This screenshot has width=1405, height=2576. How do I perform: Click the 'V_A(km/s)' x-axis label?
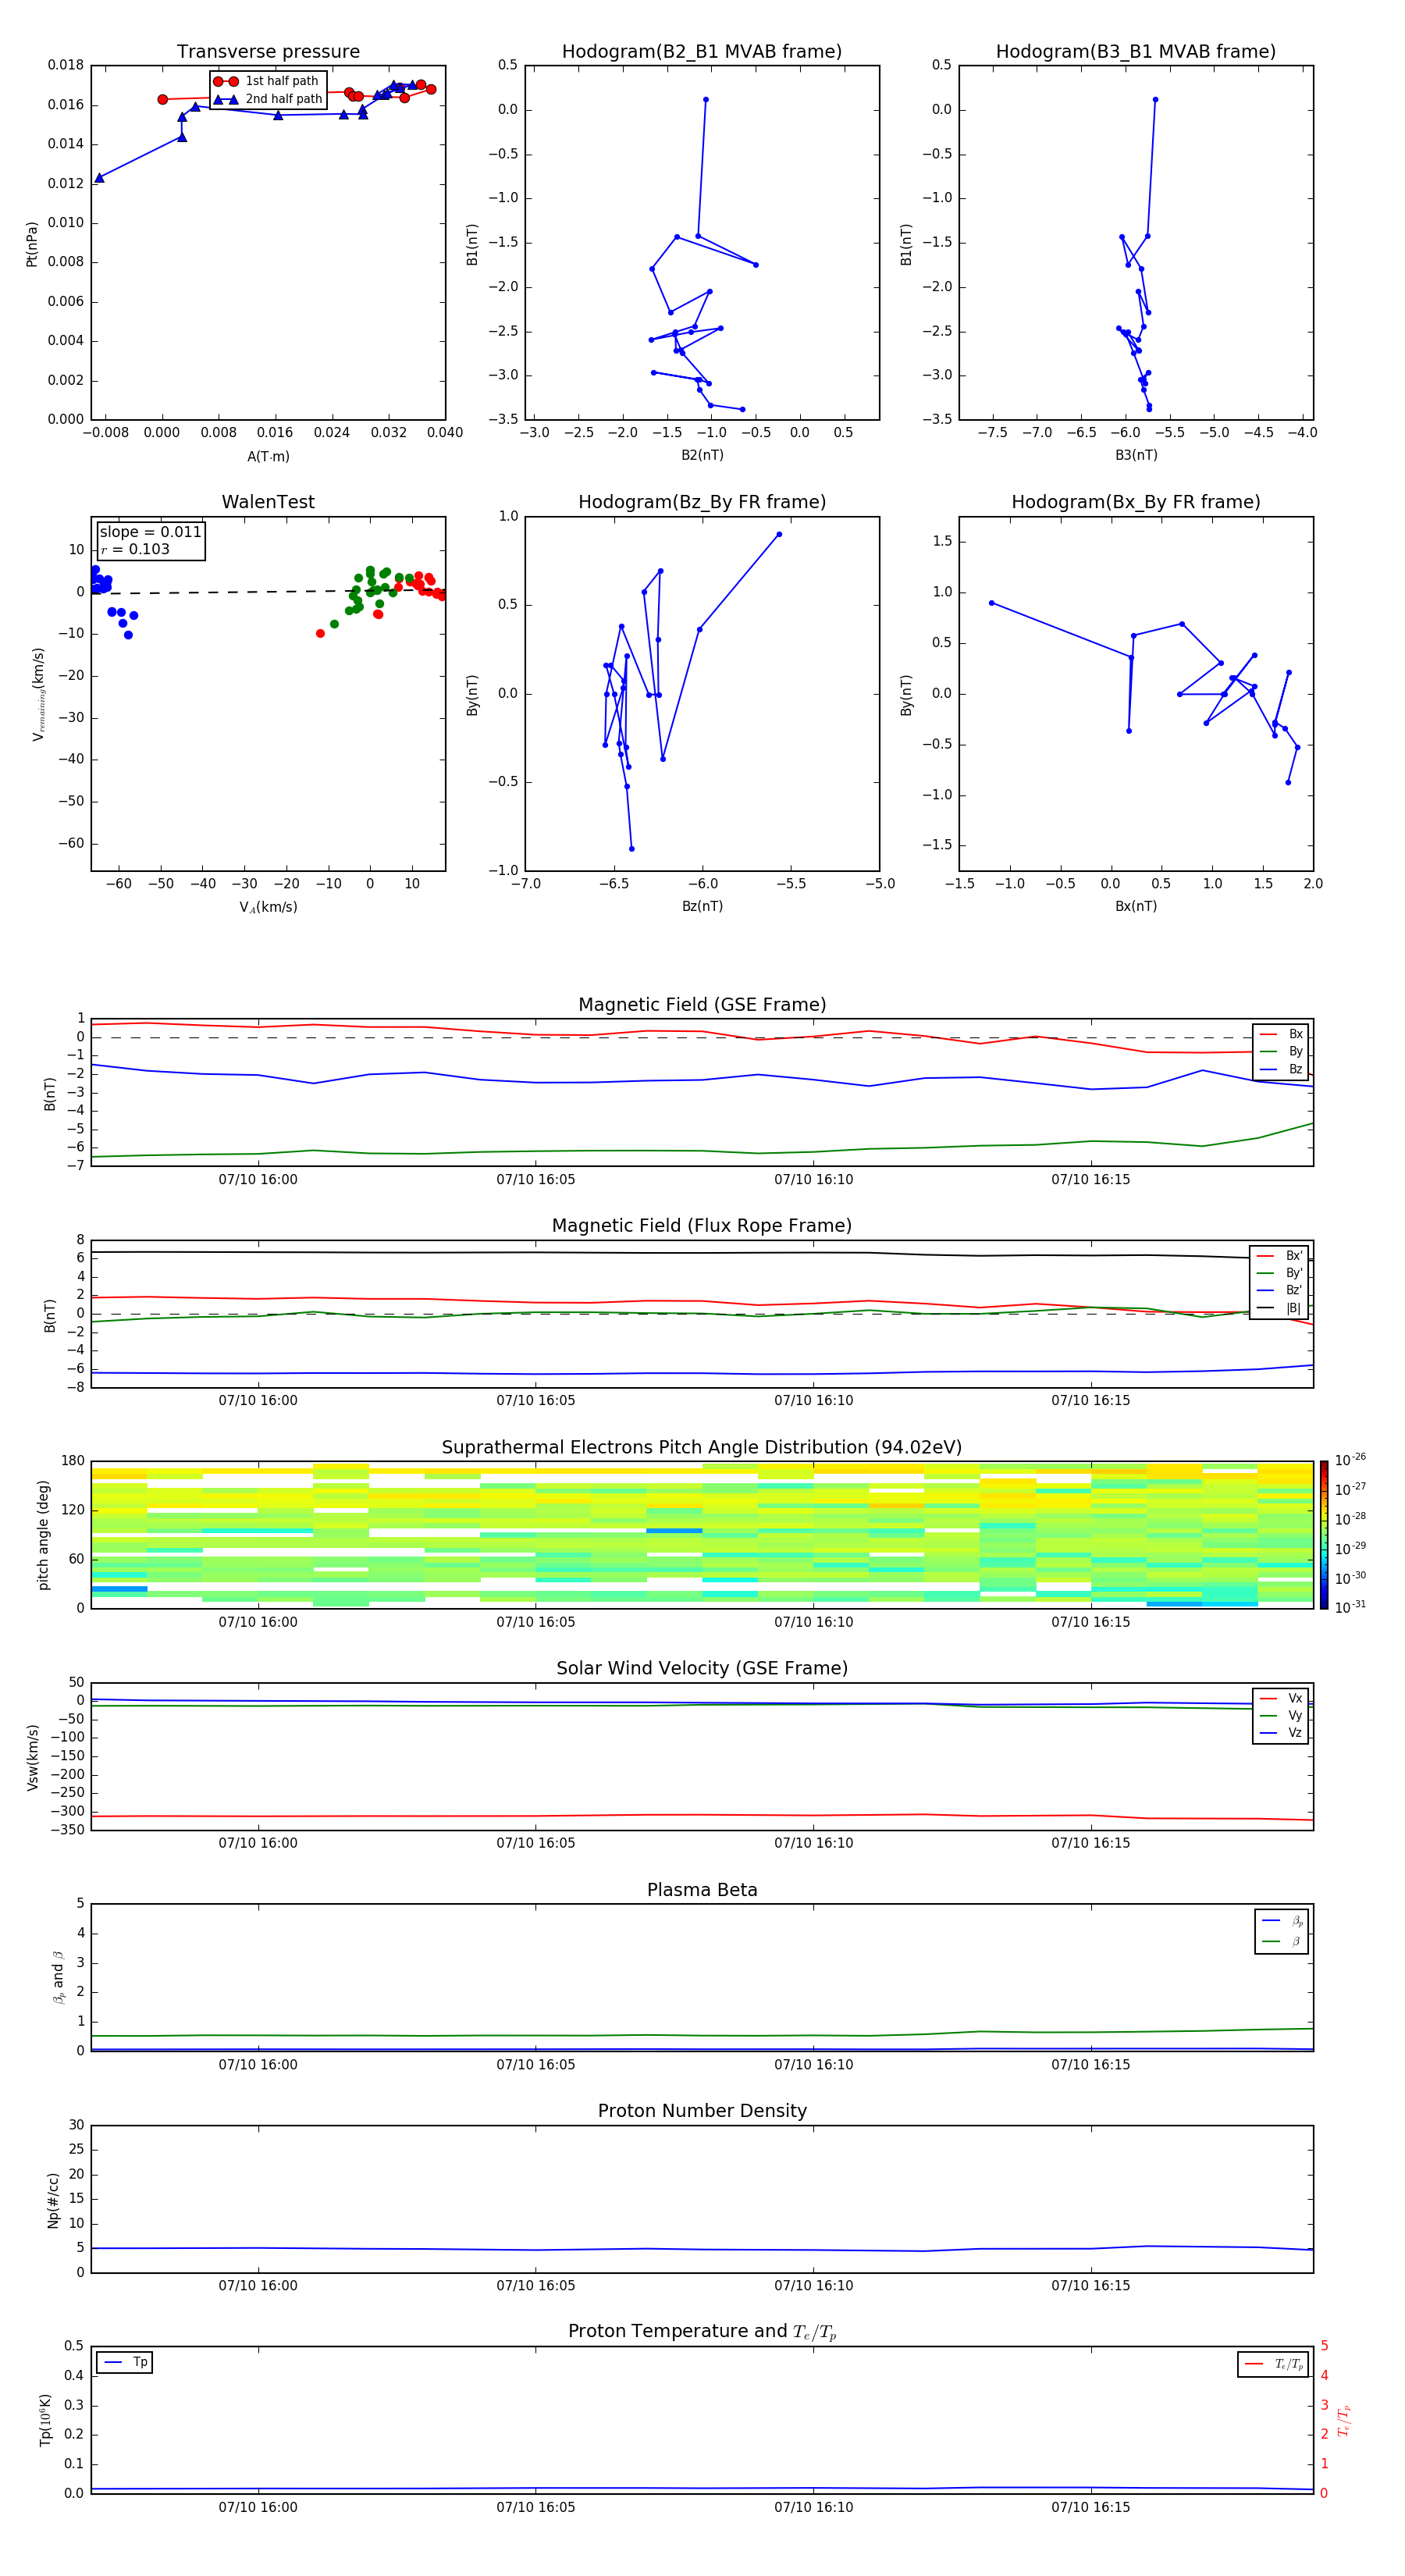click(268, 907)
